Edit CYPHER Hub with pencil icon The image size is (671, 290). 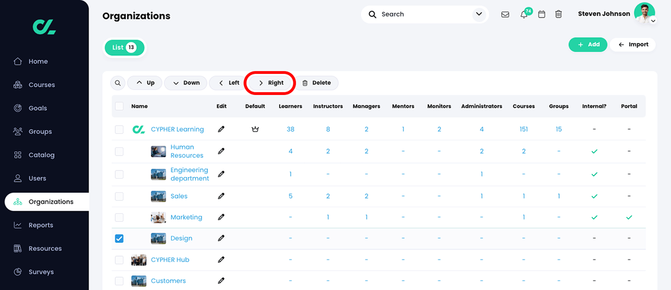click(221, 260)
